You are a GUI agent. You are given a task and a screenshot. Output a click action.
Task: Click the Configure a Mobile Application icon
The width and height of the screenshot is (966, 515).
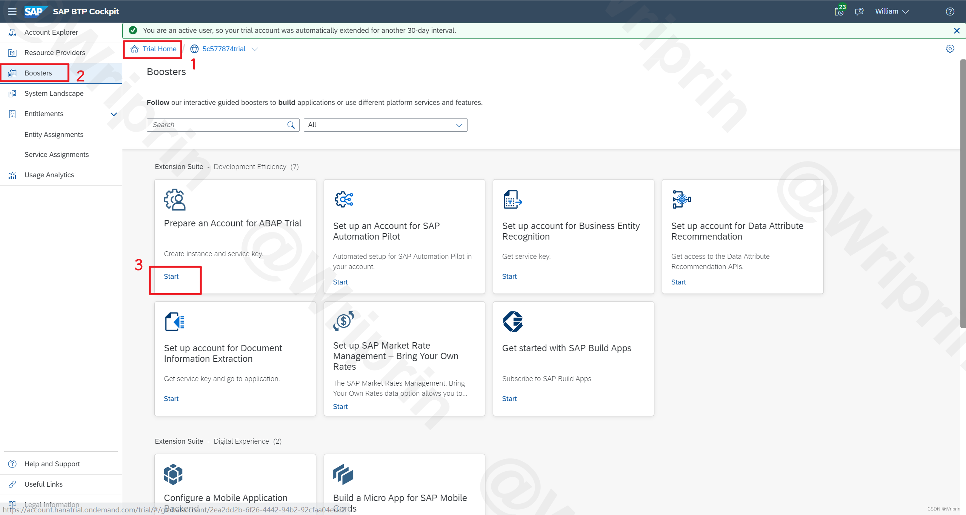(x=173, y=474)
